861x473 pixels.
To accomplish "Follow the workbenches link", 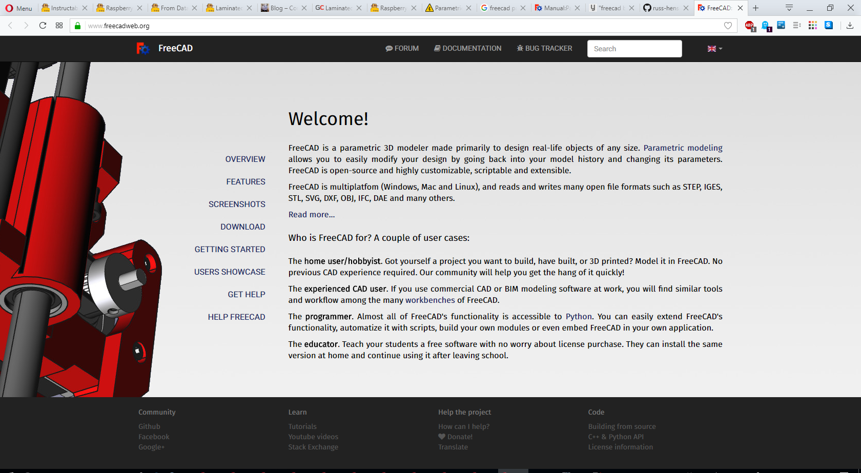I will click(x=430, y=300).
